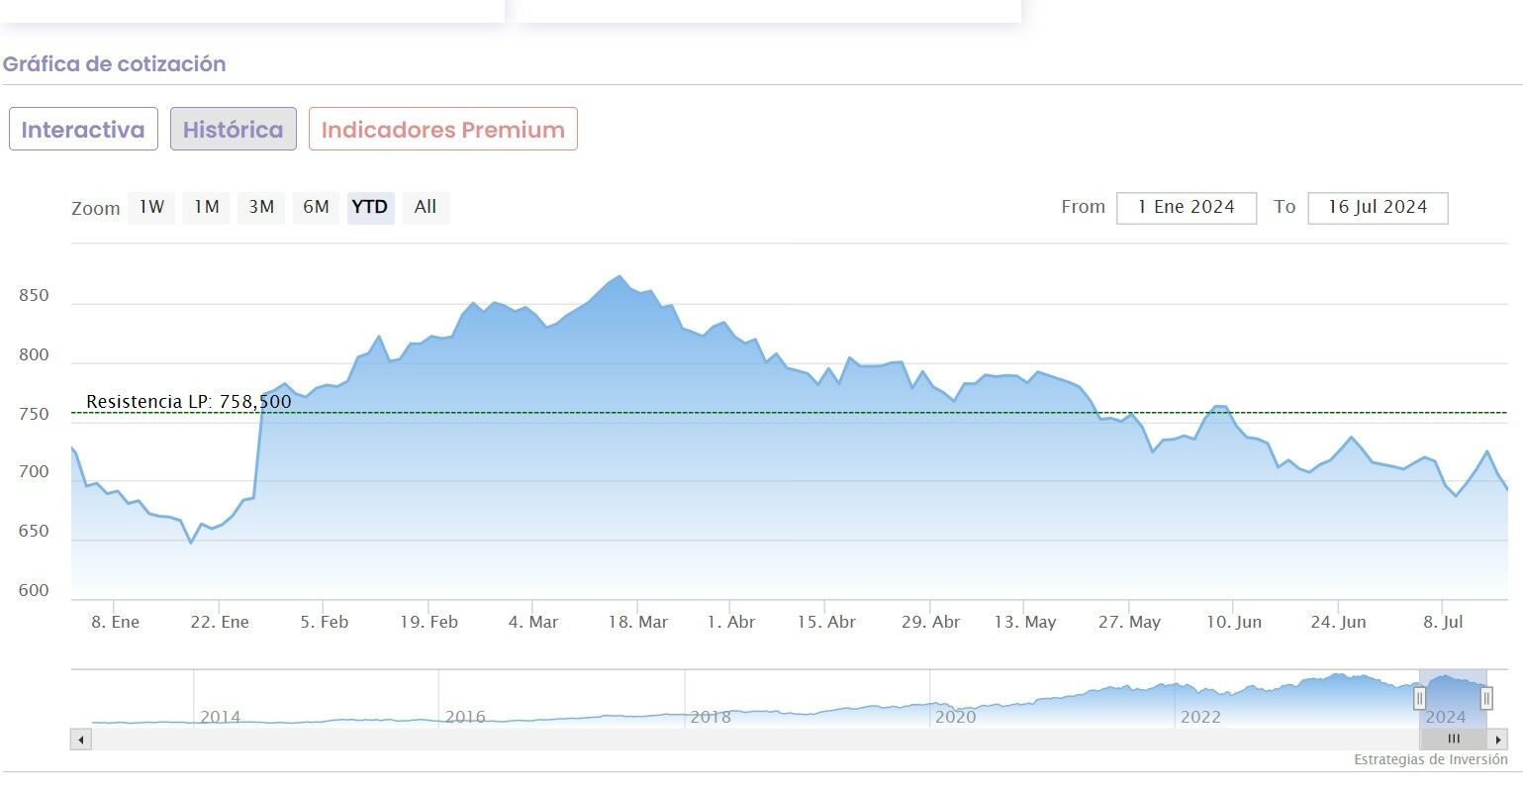
Task: Open the Histórica chart tab
Action: [x=234, y=130]
